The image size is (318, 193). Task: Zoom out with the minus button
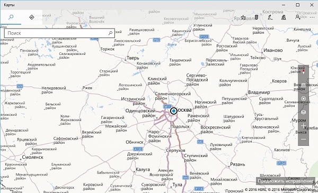click(303, 139)
